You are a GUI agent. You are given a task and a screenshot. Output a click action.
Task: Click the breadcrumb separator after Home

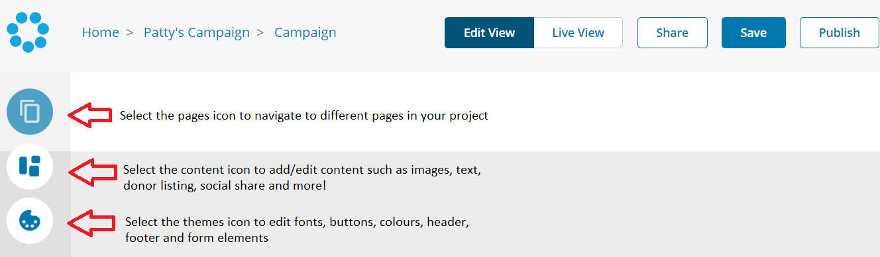tap(129, 32)
